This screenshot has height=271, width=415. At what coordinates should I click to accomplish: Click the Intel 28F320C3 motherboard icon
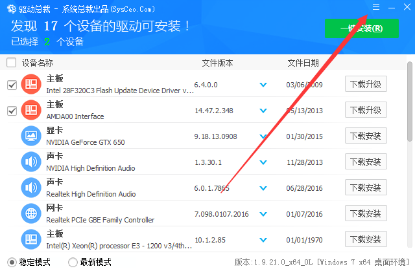31,84
